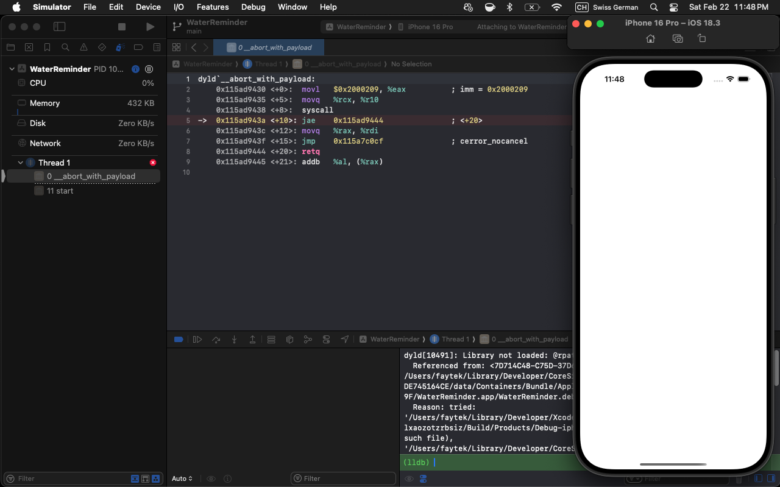The height and width of the screenshot is (487, 780).
Task: Go back in editor history
Action: (x=194, y=47)
